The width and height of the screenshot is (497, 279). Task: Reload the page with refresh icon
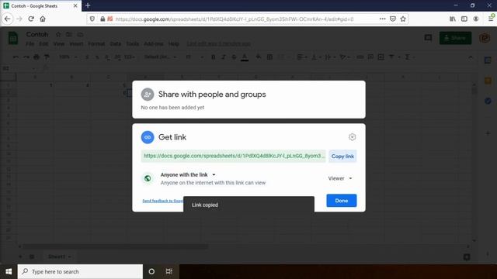point(31,19)
